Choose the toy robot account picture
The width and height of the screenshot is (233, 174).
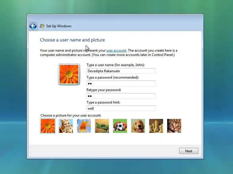coord(66,126)
